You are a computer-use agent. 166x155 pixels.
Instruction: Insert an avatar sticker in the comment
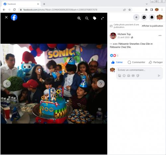click(120, 76)
